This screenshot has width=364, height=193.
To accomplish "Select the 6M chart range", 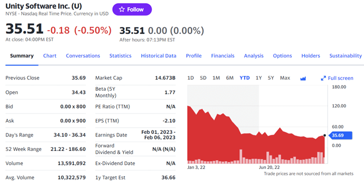I will point(230,78).
